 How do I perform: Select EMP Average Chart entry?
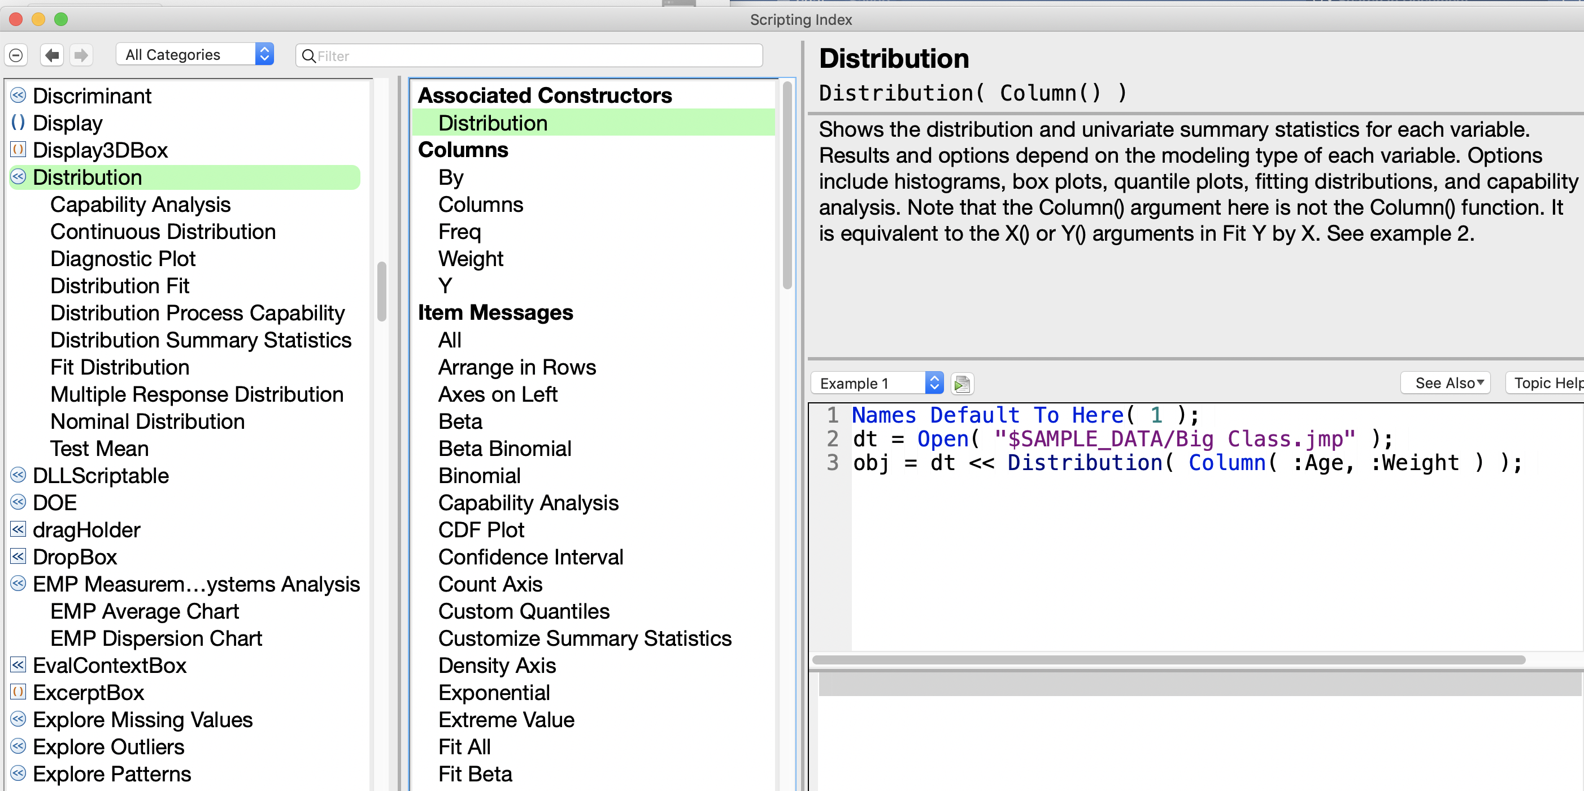[x=145, y=611]
